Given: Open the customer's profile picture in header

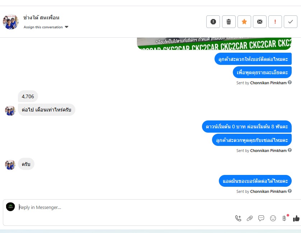Looking at the screenshot, I should 10,22.
